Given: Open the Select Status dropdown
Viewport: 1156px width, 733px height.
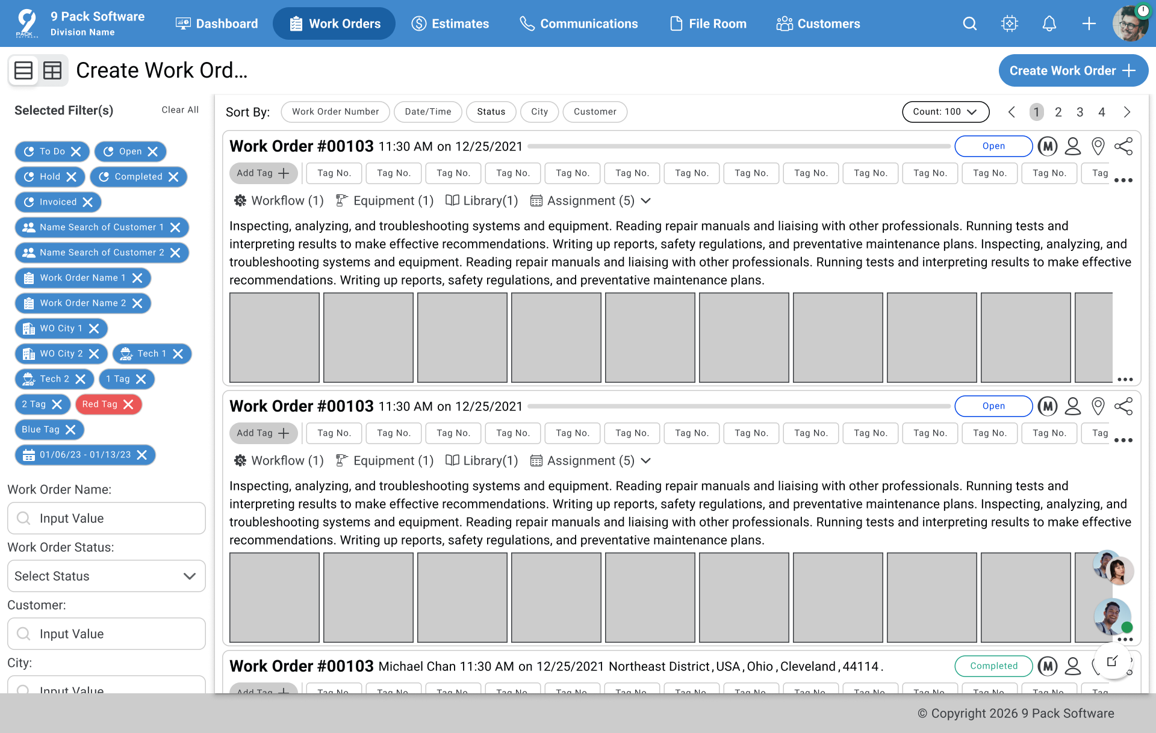Looking at the screenshot, I should [x=107, y=576].
